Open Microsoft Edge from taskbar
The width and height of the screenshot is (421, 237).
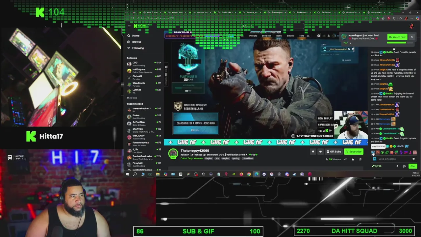(256, 174)
